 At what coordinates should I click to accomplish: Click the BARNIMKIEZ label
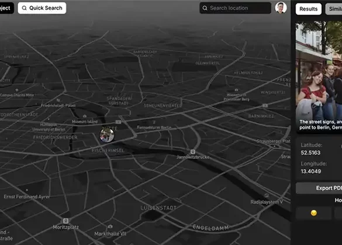[x=261, y=116]
